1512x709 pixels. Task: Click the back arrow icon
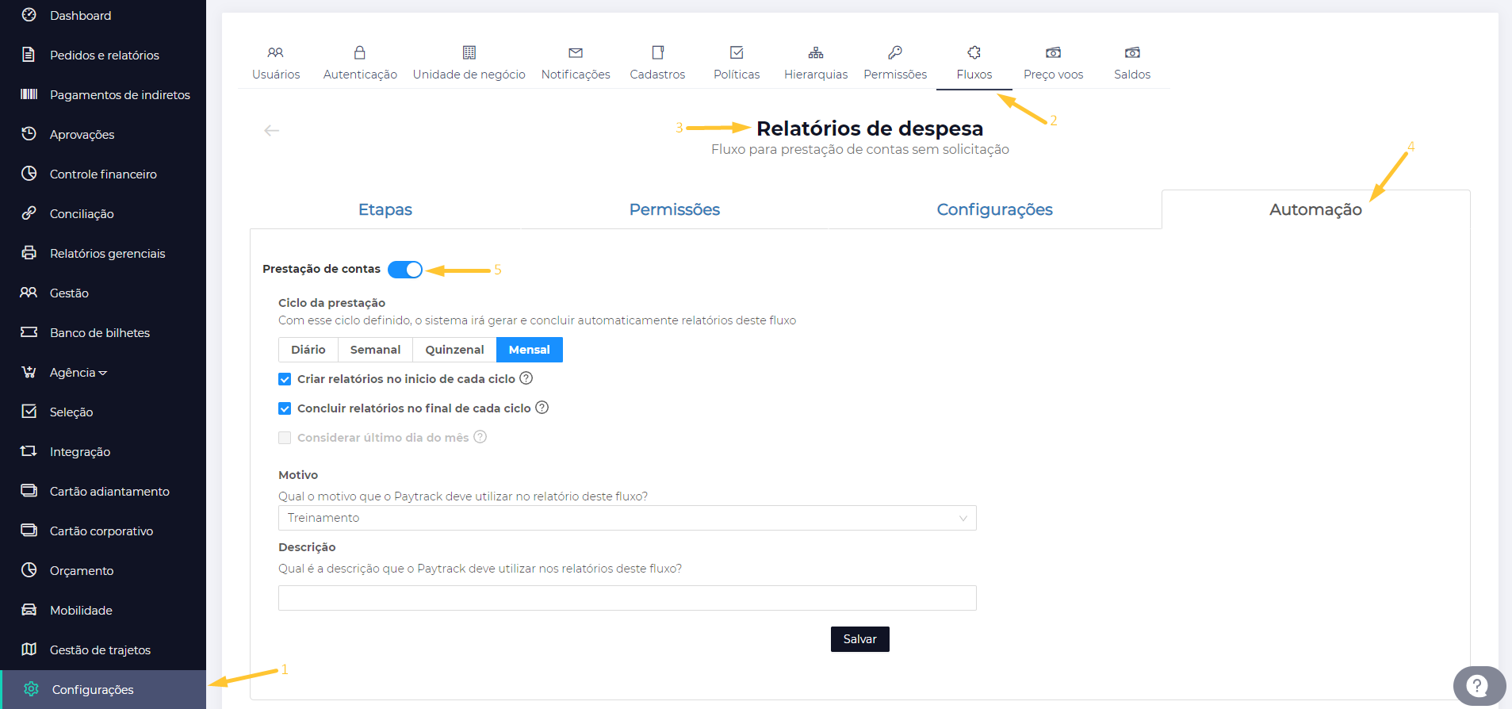[x=271, y=130]
